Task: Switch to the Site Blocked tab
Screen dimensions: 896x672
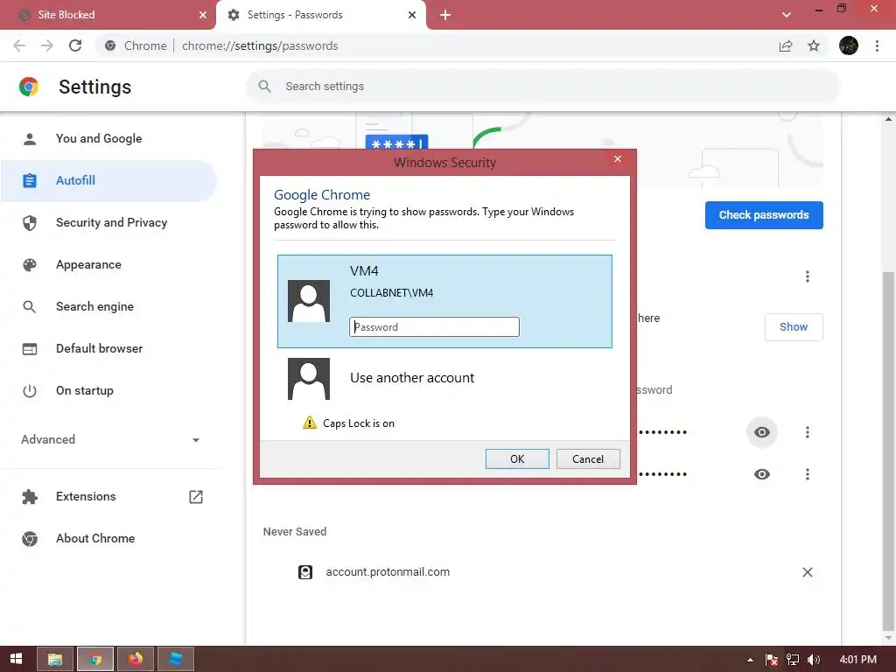Action: click(108, 15)
